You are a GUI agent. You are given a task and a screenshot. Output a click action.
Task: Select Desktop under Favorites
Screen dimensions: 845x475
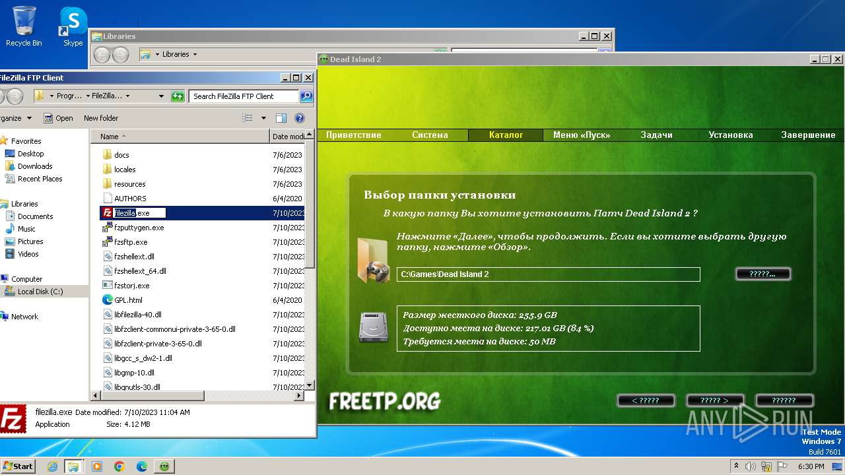[x=30, y=154]
